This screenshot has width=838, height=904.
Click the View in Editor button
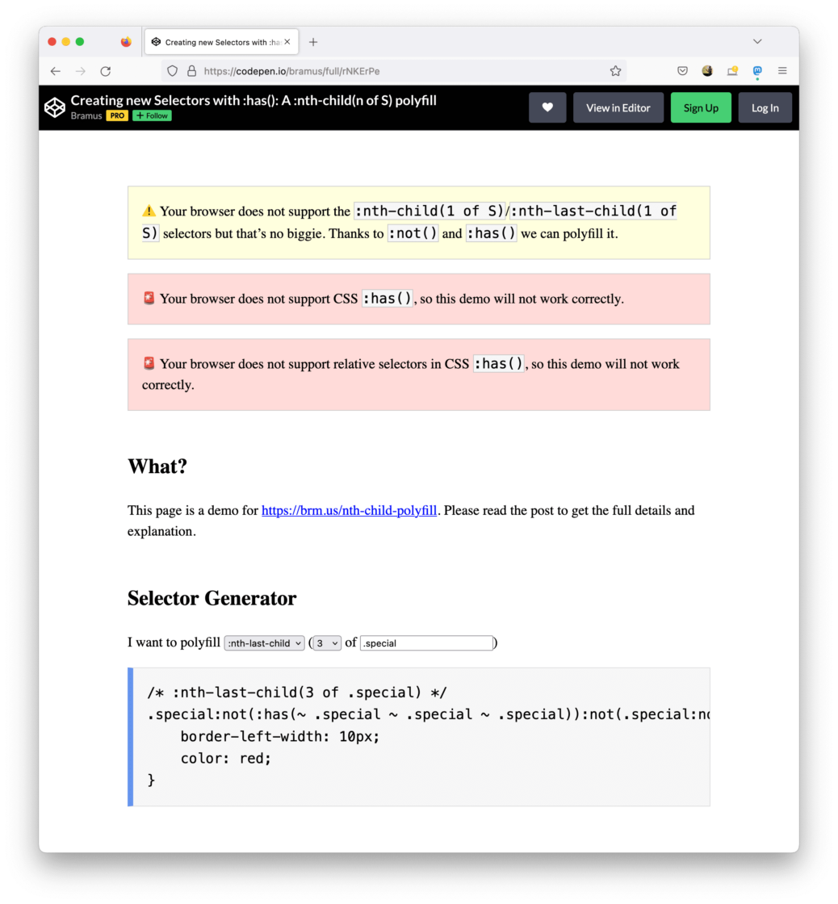coord(618,107)
